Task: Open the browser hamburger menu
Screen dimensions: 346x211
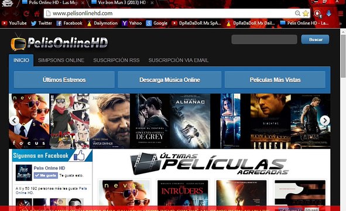Action: pos(341,13)
